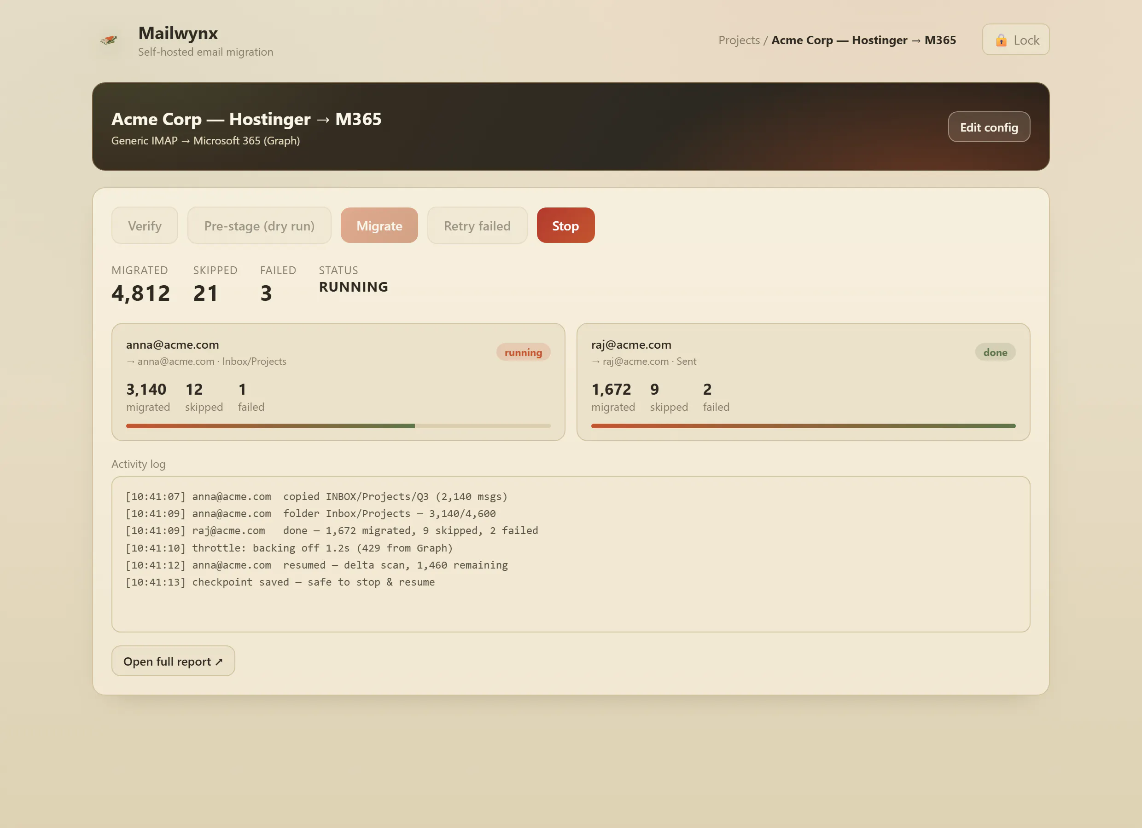Click the 'resumed — delta scan' log line
Viewport: 1142px width, 828px height.
pos(316,565)
